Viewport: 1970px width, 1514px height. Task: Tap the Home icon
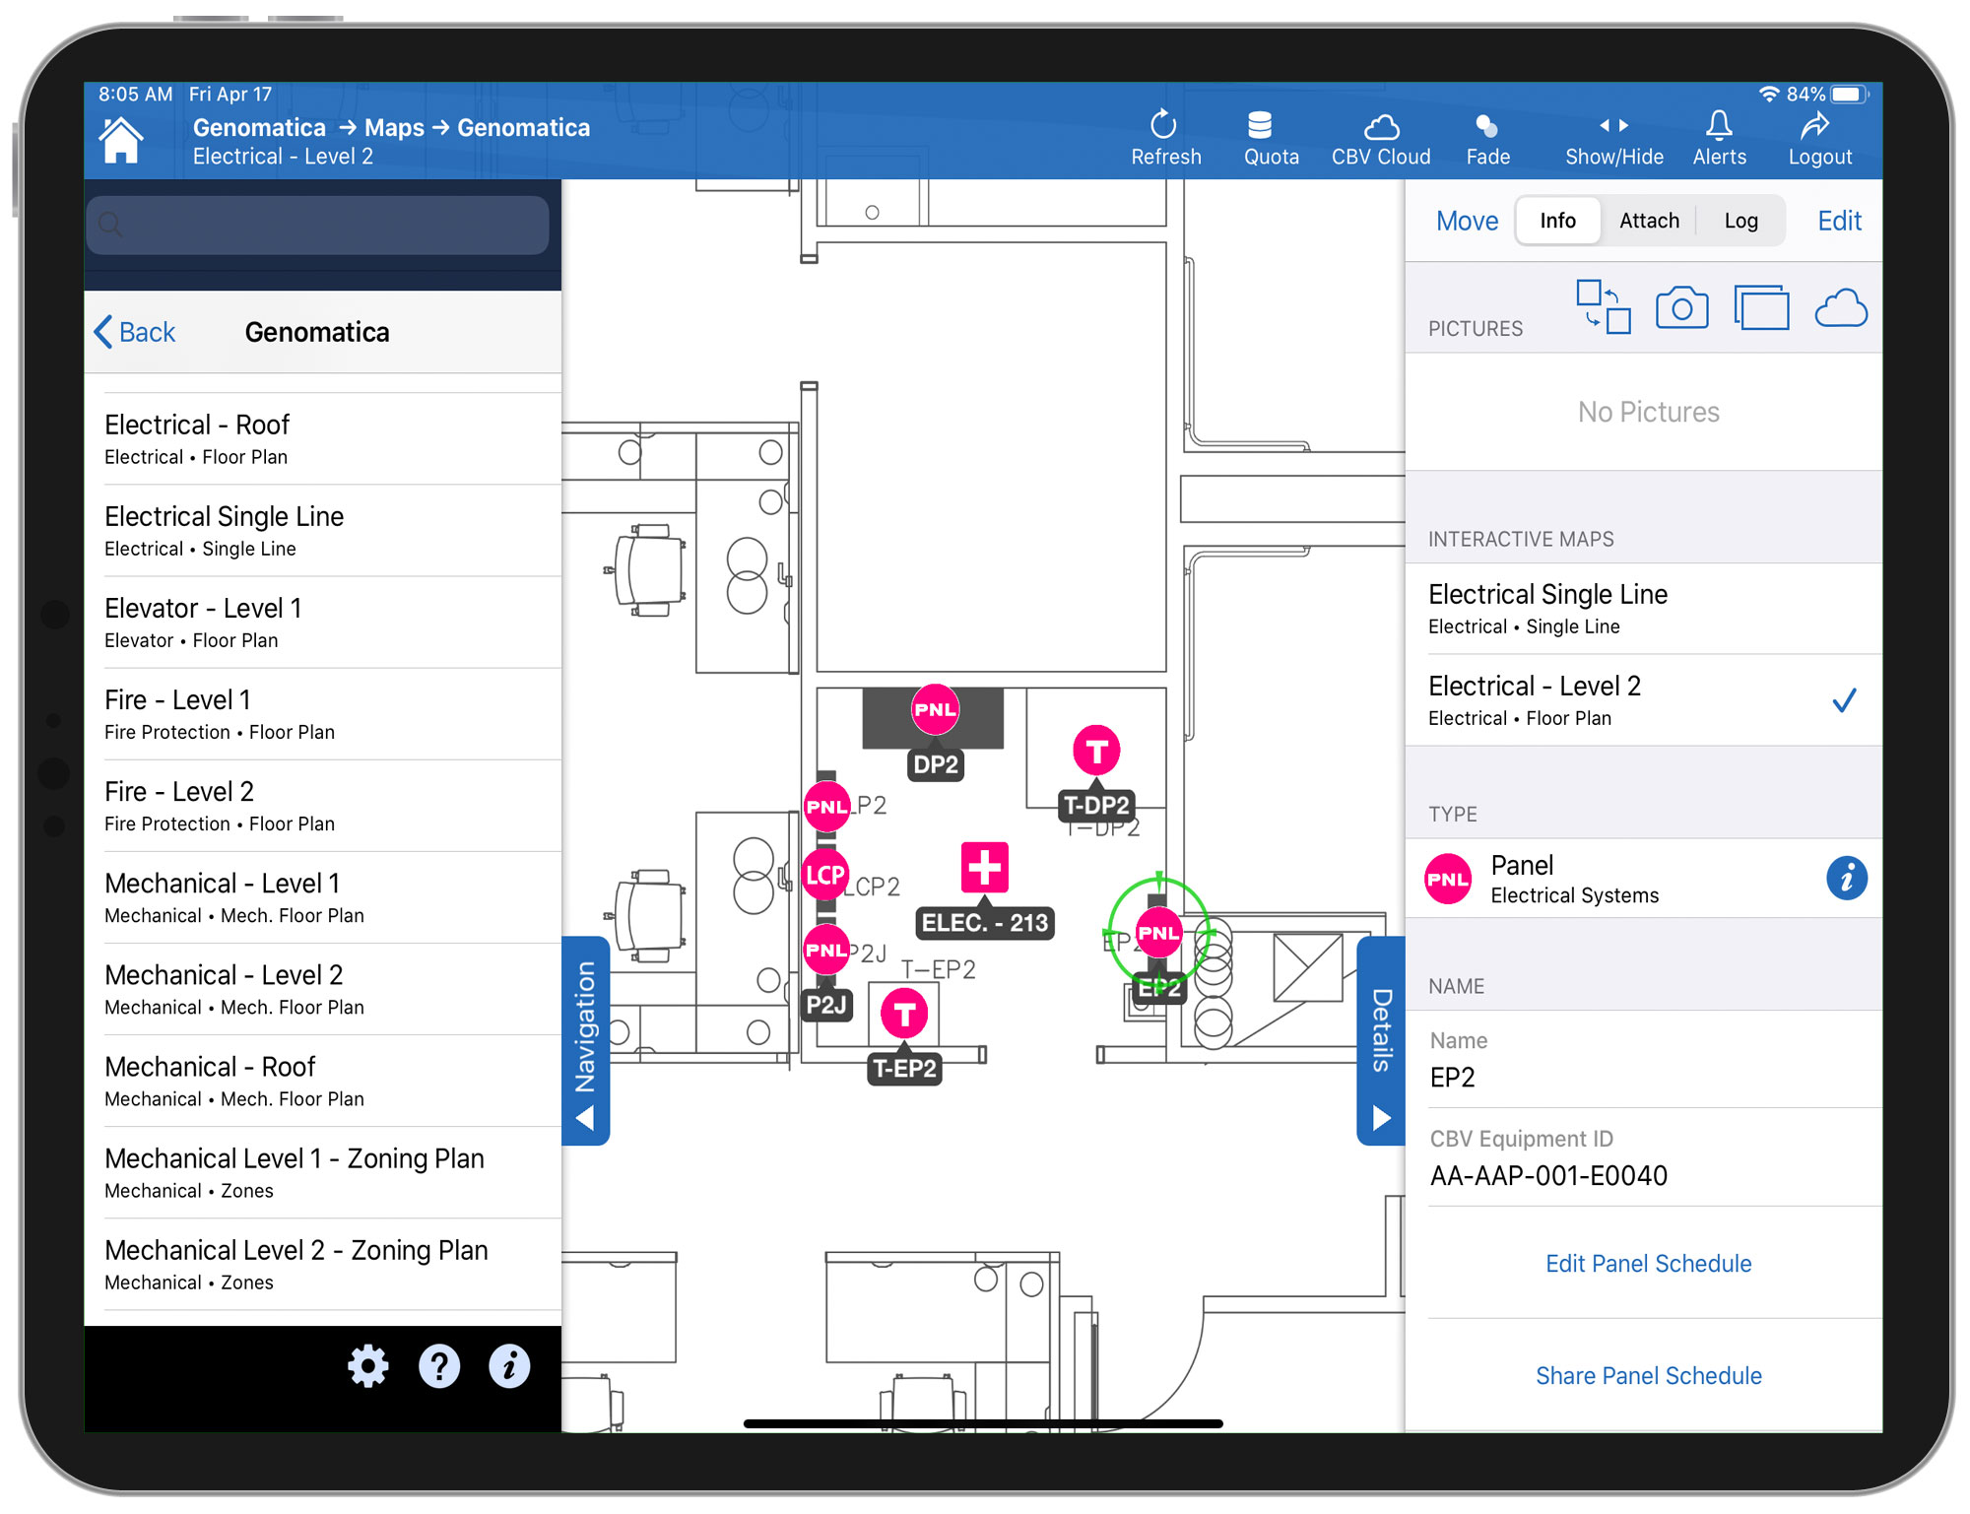coord(121,141)
